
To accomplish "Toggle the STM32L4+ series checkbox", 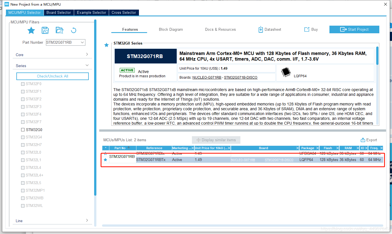I will tap(23, 175).
